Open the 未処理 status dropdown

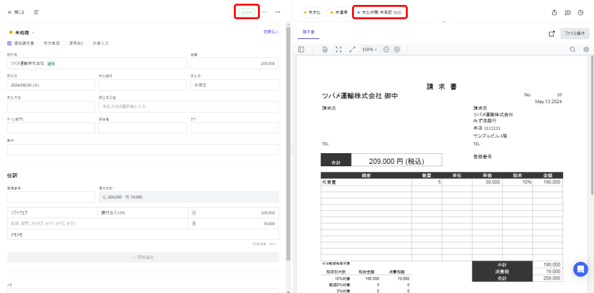22,33
